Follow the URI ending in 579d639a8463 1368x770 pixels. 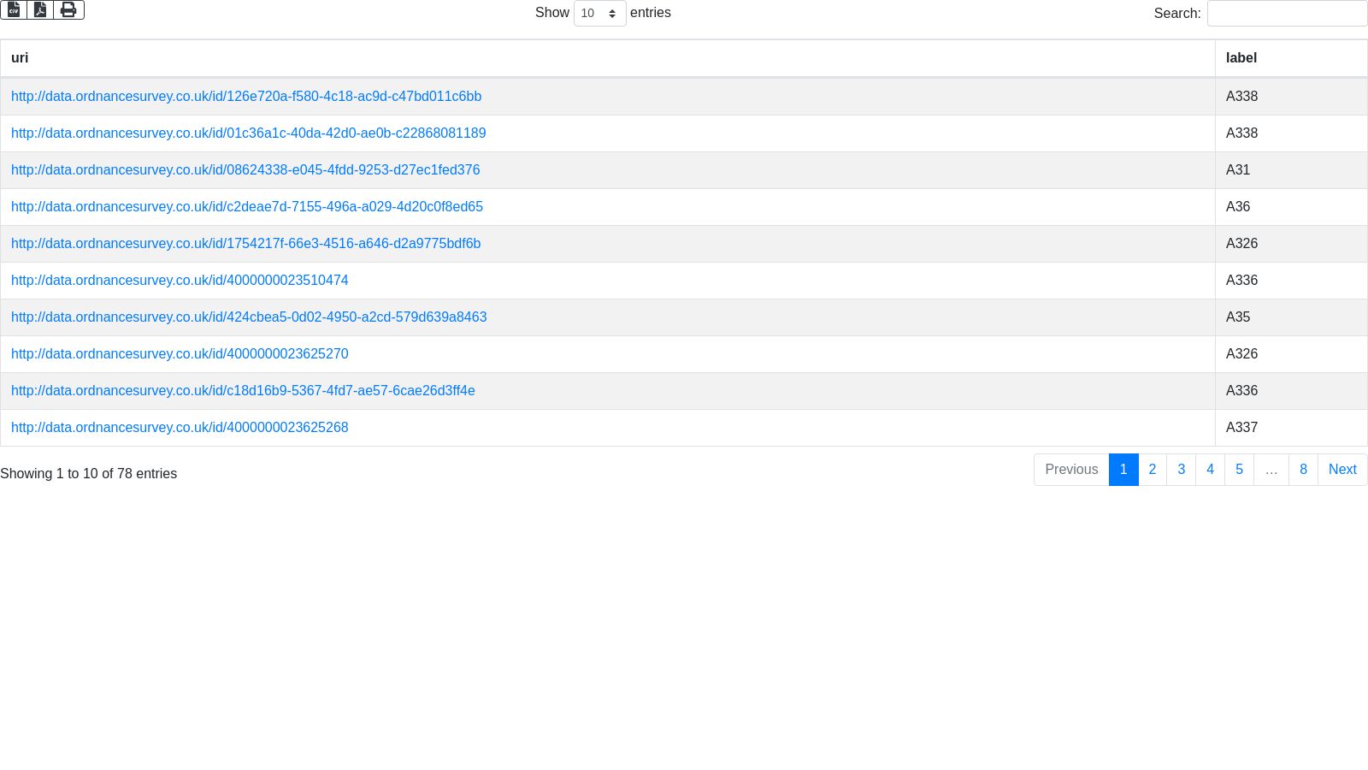tap(249, 317)
